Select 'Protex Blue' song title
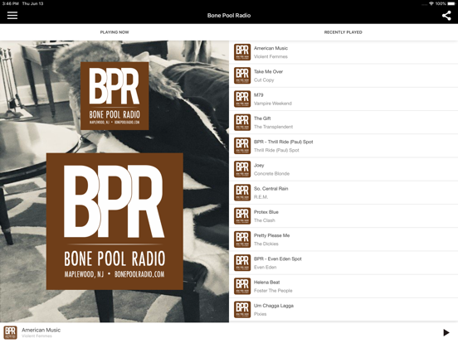 point(266,212)
